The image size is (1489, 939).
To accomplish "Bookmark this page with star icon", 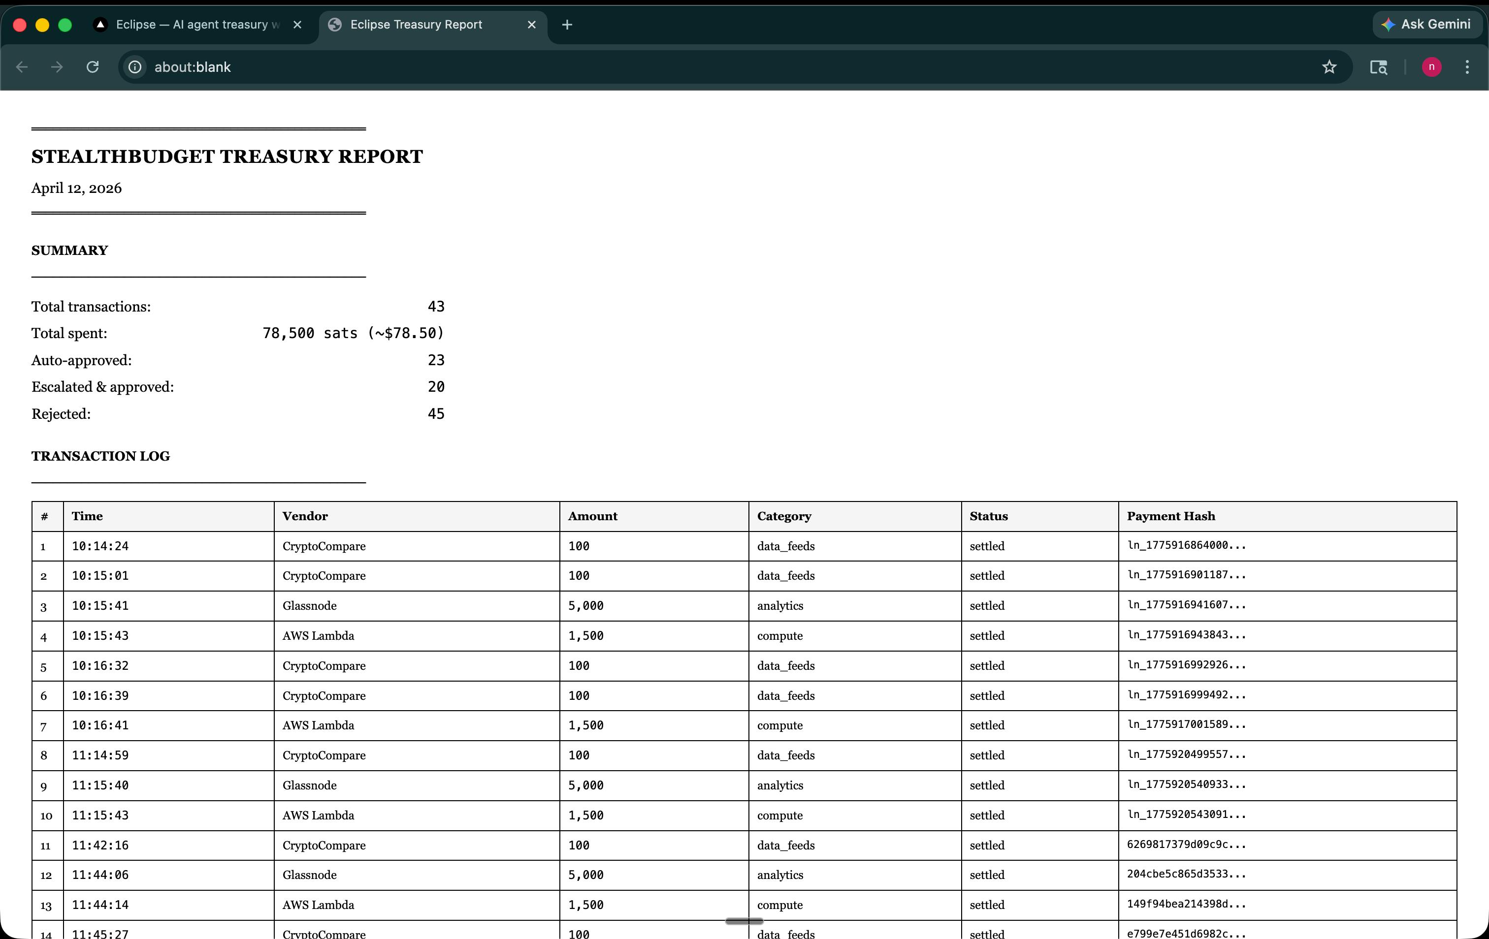I will (1329, 67).
